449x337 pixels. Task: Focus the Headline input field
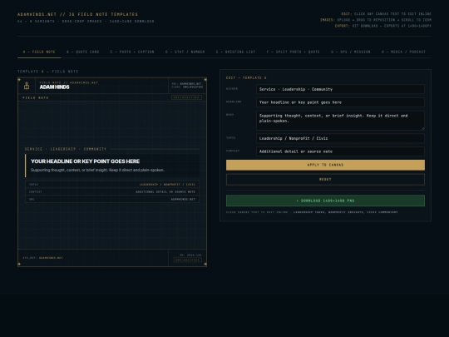[340, 102]
